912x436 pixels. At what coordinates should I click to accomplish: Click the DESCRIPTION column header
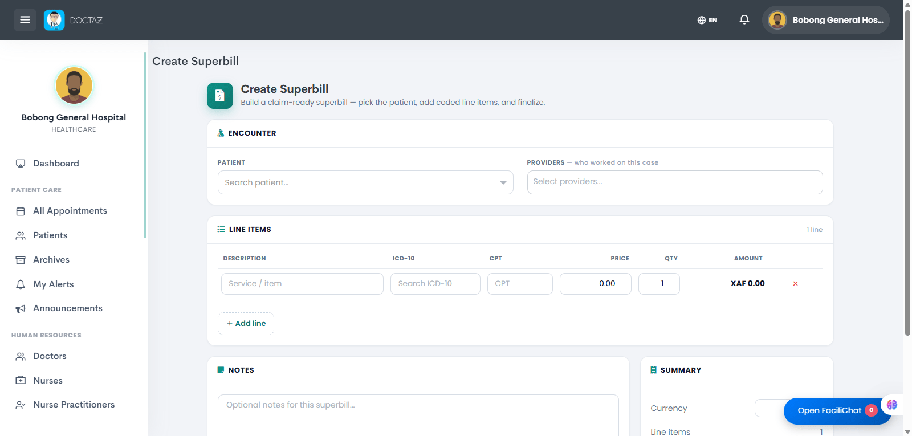click(x=245, y=259)
